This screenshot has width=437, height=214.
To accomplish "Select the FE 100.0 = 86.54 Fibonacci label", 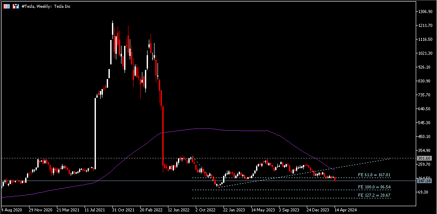I will click(x=374, y=187).
